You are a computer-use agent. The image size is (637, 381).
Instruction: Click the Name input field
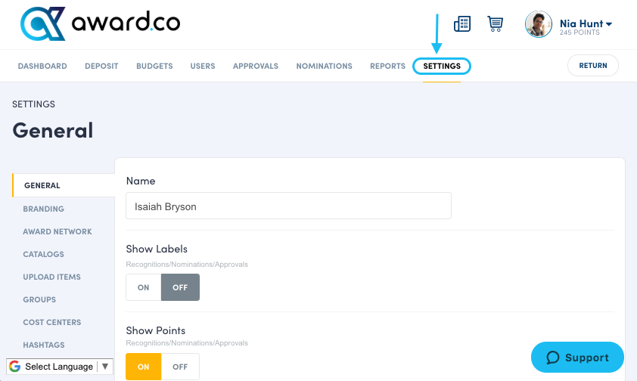point(288,206)
